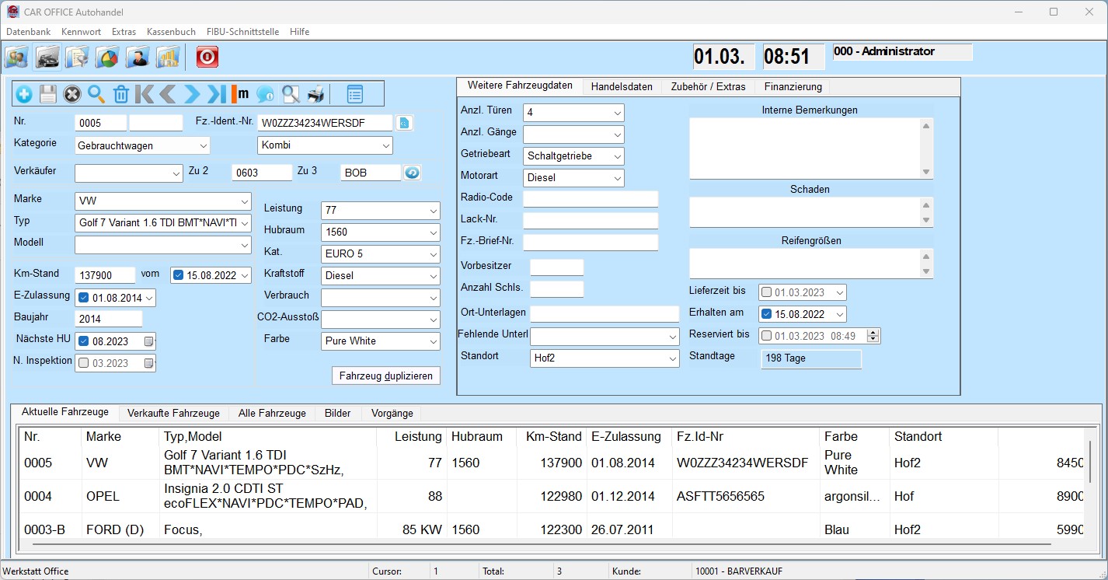The height and width of the screenshot is (580, 1108).
Task: Delete the record with trash can icon
Action: point(120,95)
